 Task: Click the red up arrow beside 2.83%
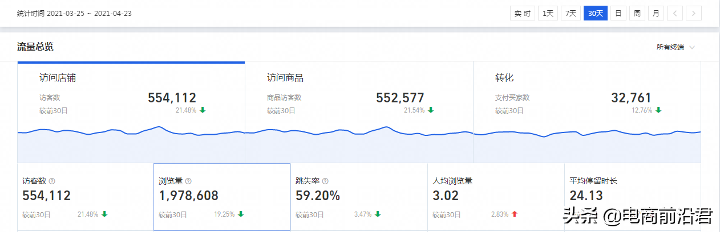514,214
